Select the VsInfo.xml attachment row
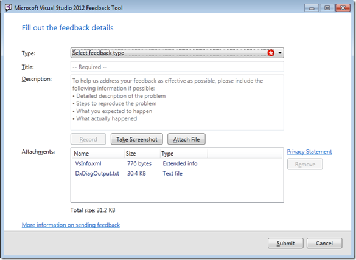 [177, 163]
